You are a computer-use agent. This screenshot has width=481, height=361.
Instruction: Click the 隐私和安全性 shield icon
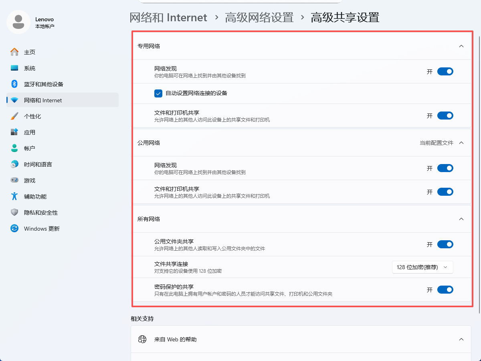click(14, 213)
